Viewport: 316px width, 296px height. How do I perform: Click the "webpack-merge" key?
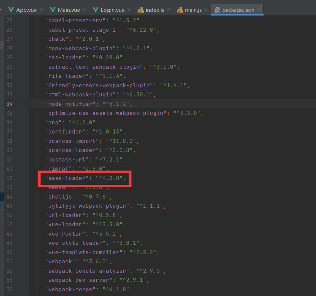point(70,290)
